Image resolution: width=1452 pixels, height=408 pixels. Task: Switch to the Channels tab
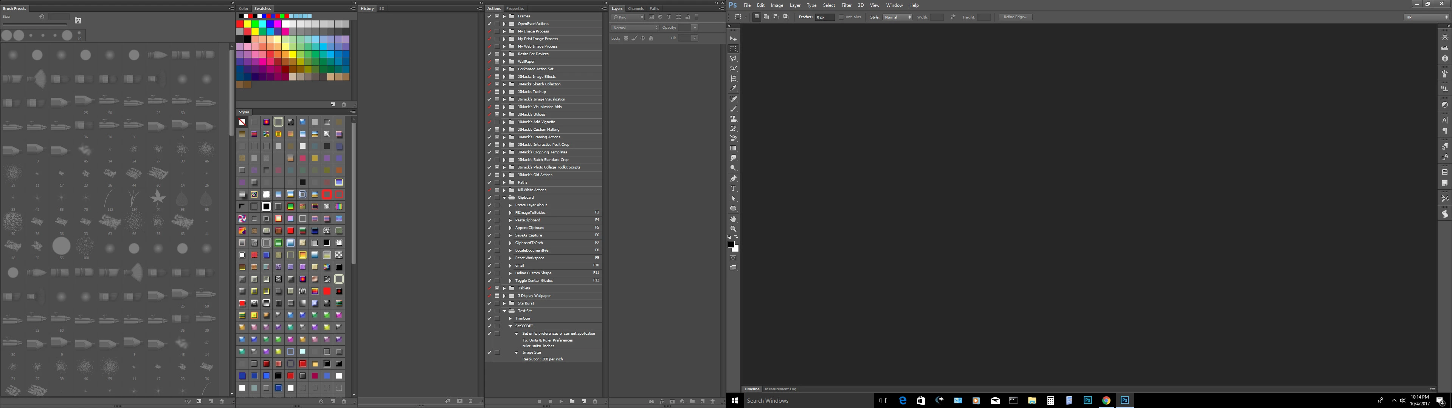point(635,8)
